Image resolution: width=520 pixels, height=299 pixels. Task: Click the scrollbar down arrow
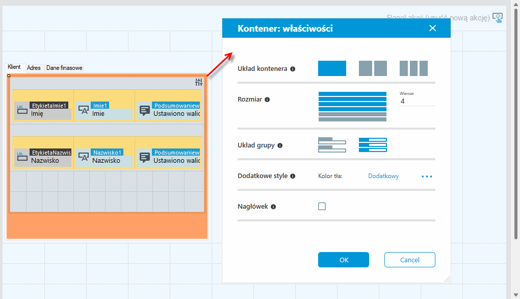pos(516,295)
